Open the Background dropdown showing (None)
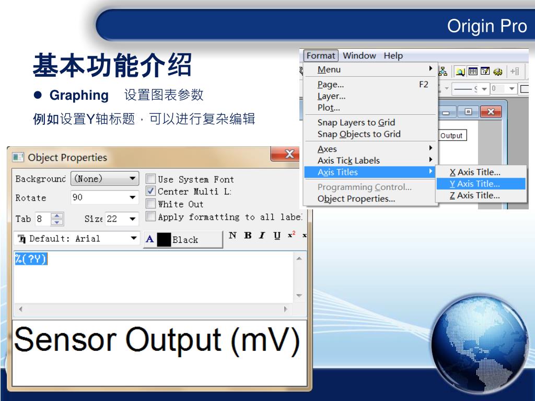Viewport: 535px width, 401px height. tap(104, 179)
